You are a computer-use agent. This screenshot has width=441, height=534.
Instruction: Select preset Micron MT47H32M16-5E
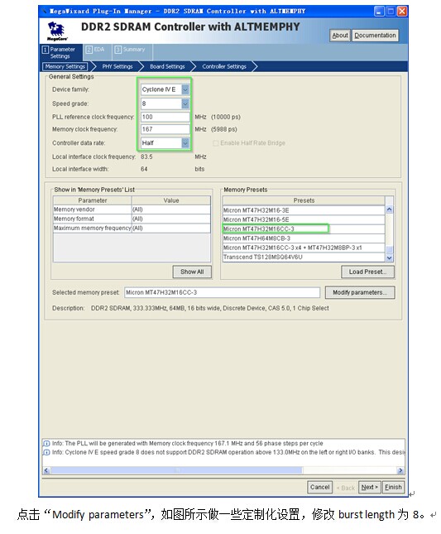(x=304, y=219)
